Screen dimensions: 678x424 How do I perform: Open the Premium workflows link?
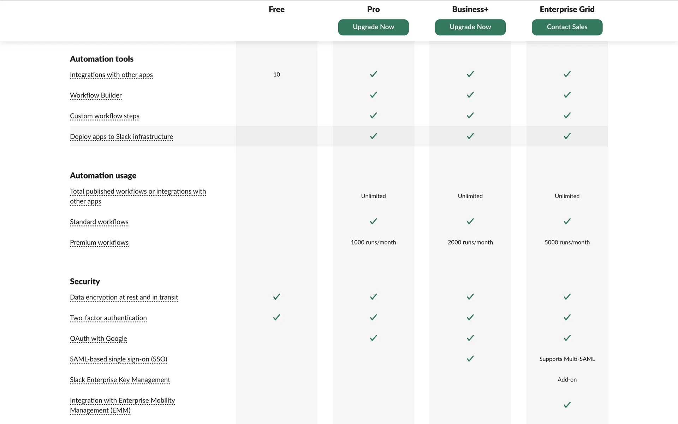99,243
